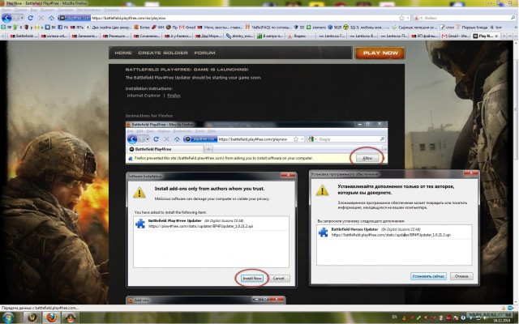519x324 pixels.
Task: Go to the Firefox home page icon
Action: [x=52, y=18]
